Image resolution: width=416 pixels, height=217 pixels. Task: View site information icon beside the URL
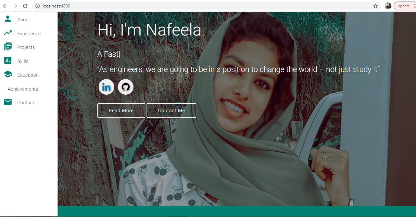pos(38,6)
